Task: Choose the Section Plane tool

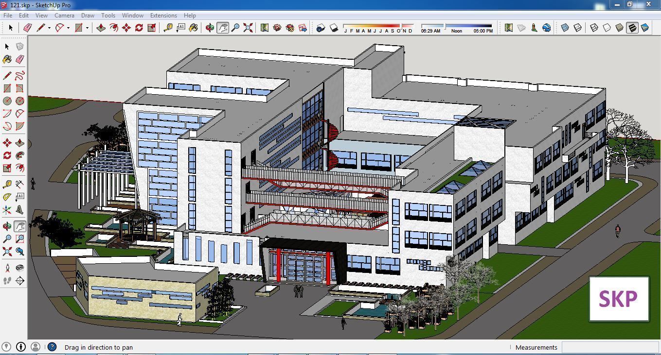Action: click(x=19, y=281)
